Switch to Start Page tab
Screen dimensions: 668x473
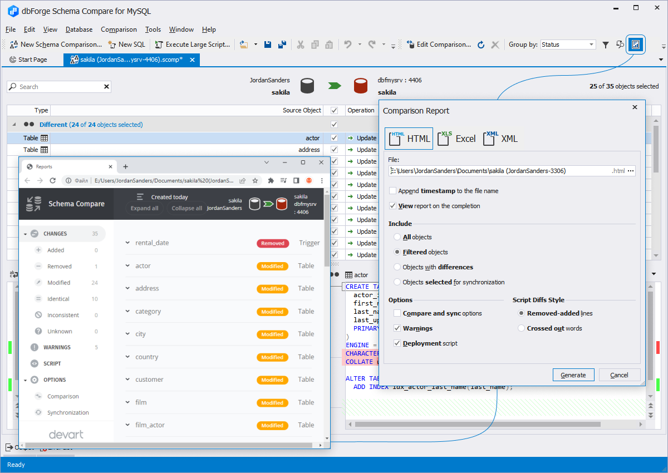tap(28, 60)
